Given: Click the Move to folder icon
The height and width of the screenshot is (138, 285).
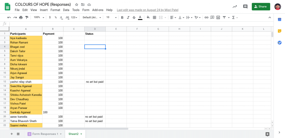Looking at the screenshot, I should tap(83, 4).
